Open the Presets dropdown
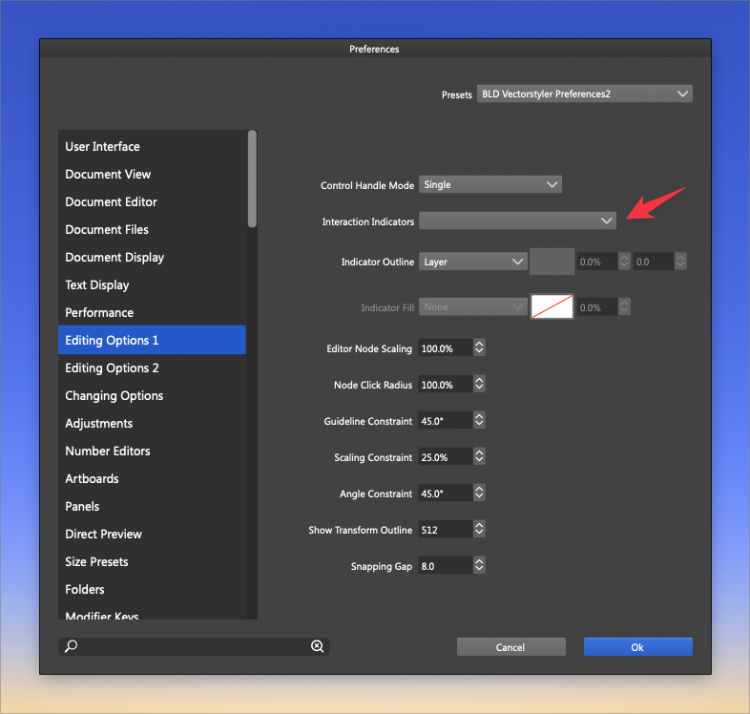This screenshot has width=750, height=714. 584,94
